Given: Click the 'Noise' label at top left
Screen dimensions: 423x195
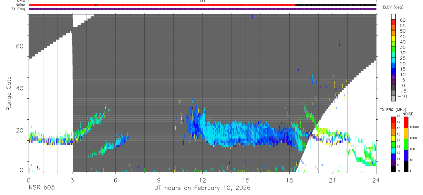Looking at the screenshot, I should [x=20, y=5].
